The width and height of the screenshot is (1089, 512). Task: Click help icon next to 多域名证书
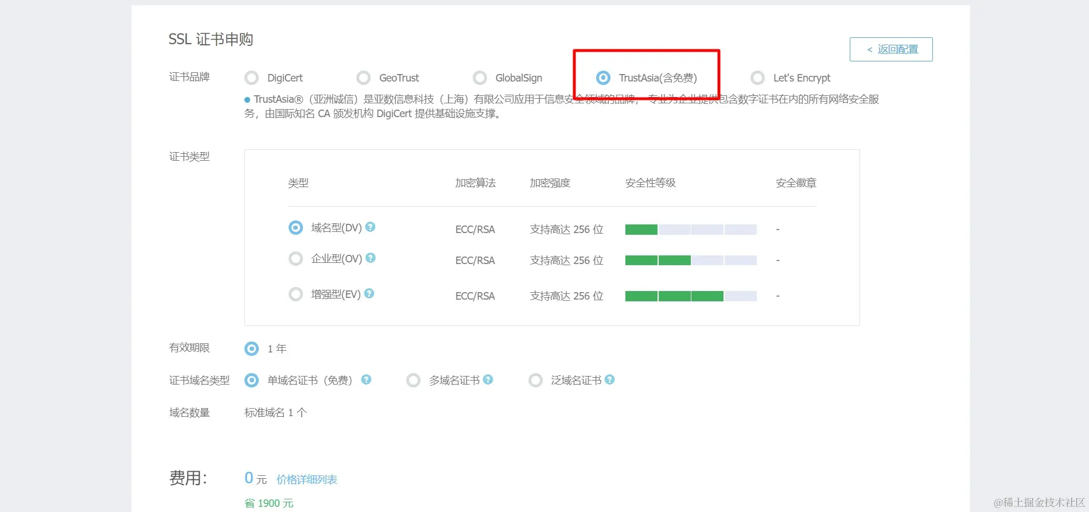click(488, 379)
